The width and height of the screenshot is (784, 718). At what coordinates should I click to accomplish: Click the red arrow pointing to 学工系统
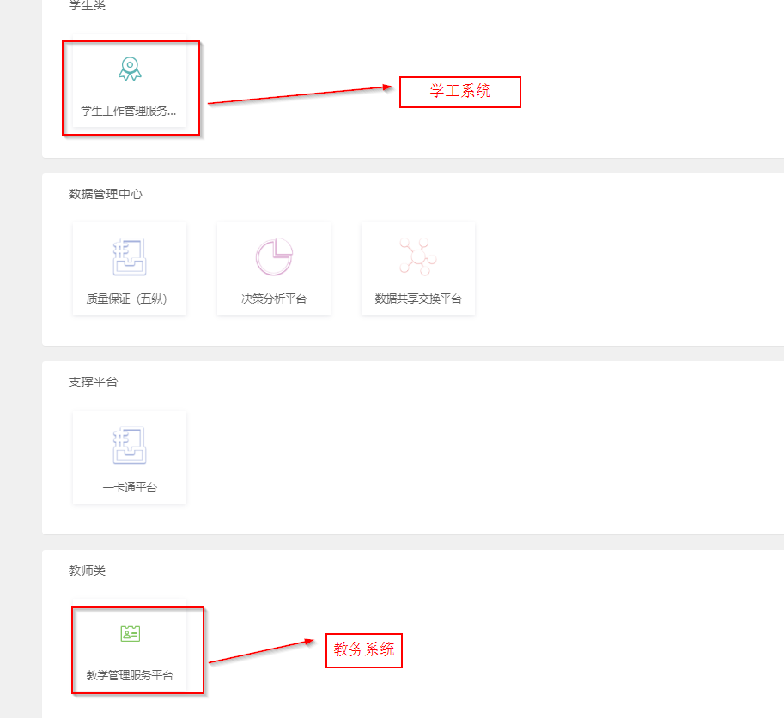coord(300,94)
